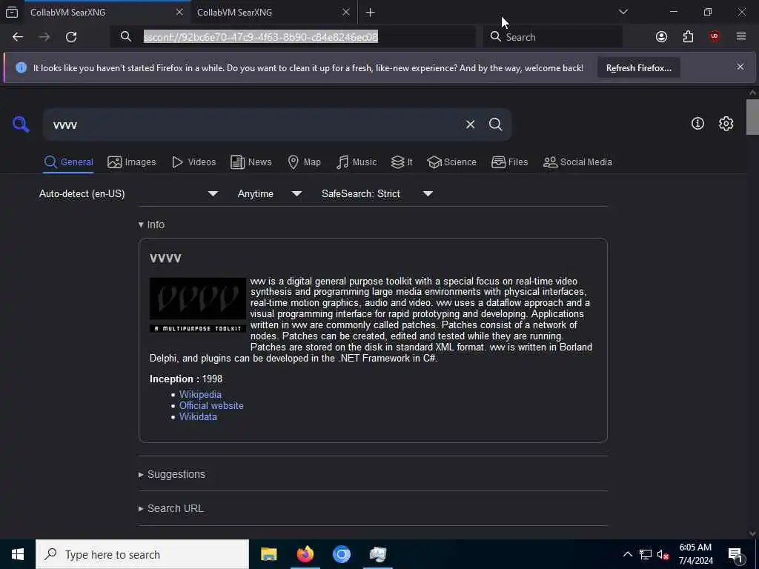This screenshot has width=759, height=569.
Task: Click the Firefox Search box
Action: click(553, 37)
